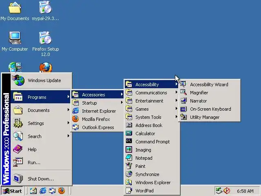Click the Paint brushes icon

129,166
